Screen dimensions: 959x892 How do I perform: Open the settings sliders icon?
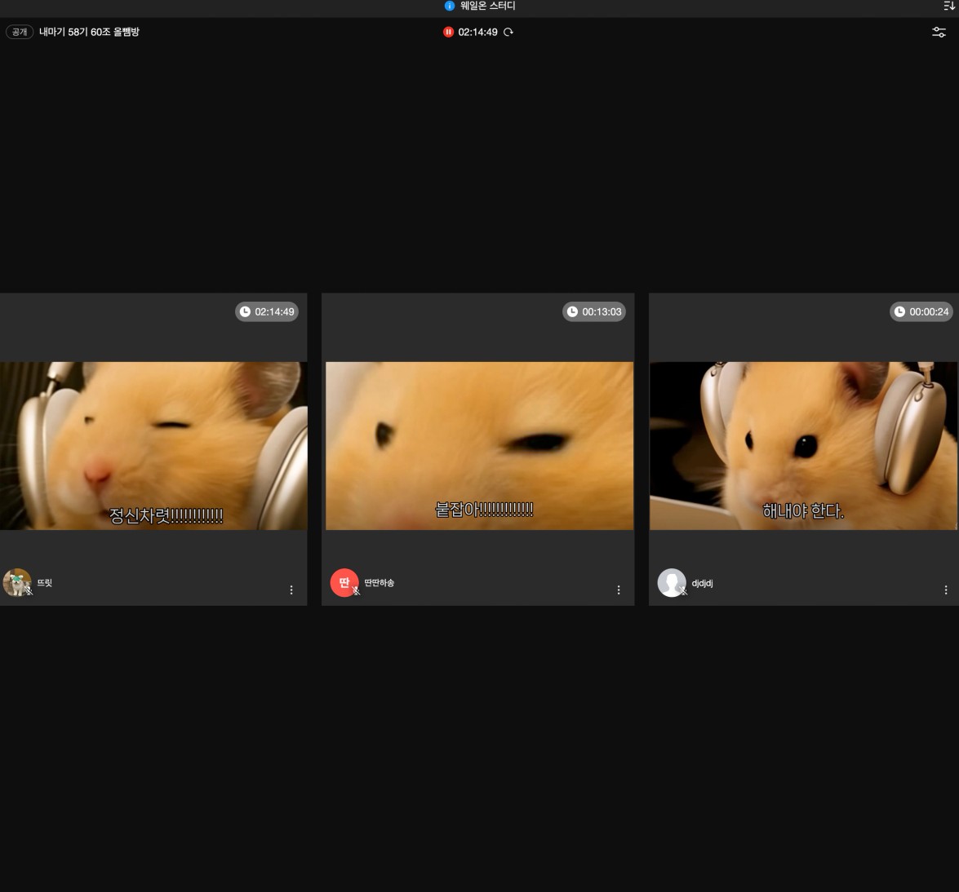click(x=939, y=32)
